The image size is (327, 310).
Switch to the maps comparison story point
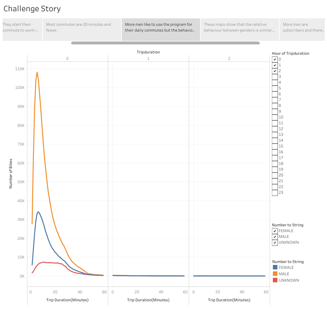239,29
